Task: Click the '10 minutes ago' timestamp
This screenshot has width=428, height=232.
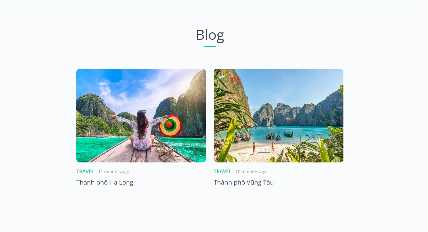Action: pos(251,172)
